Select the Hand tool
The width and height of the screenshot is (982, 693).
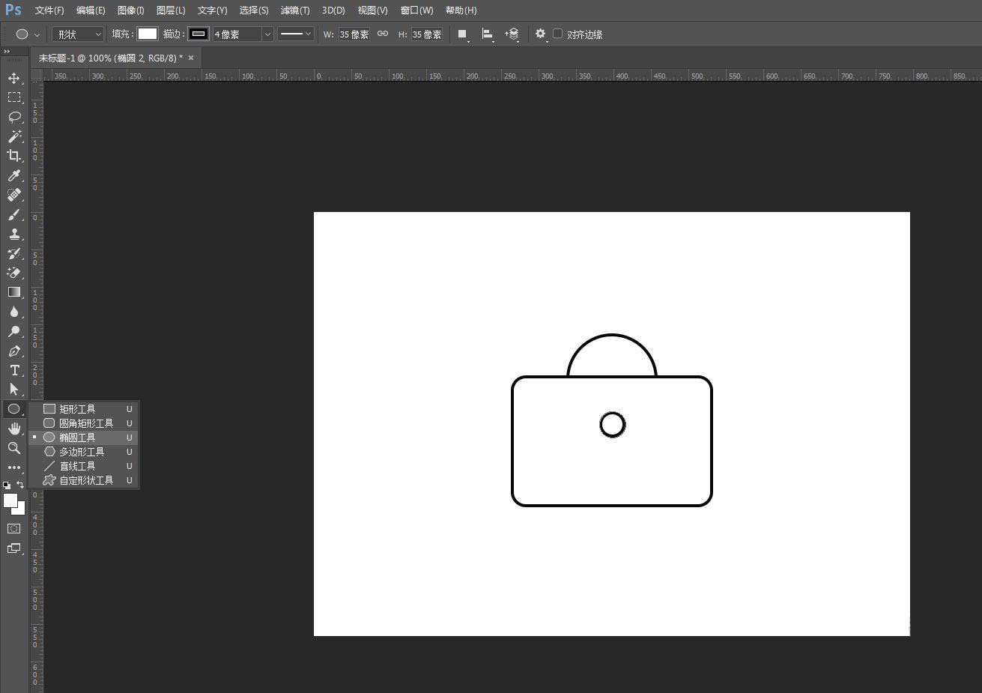[13, 429]
